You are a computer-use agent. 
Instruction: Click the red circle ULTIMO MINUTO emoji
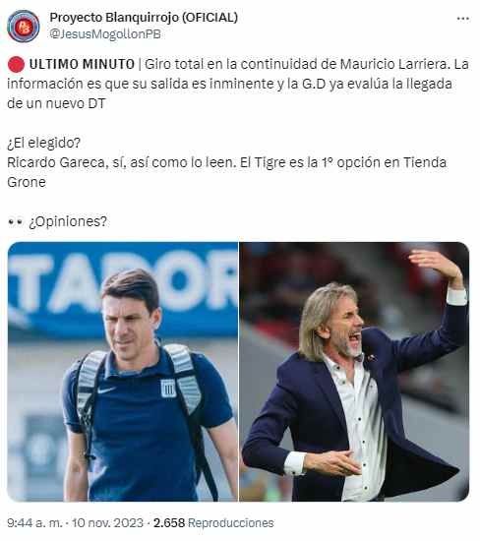pos(16,65)
